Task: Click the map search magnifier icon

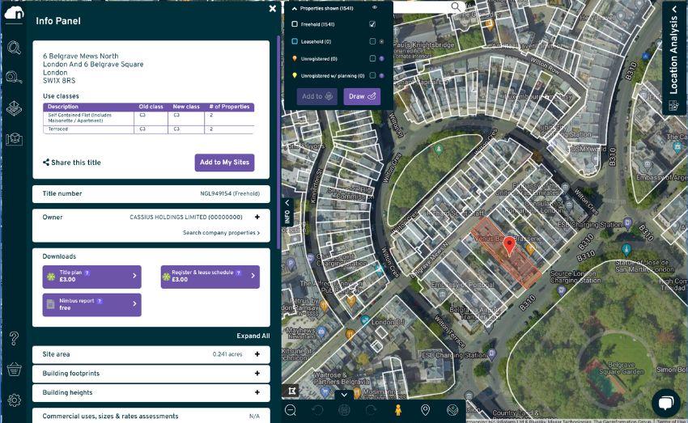Action: [x=456, y=6]
